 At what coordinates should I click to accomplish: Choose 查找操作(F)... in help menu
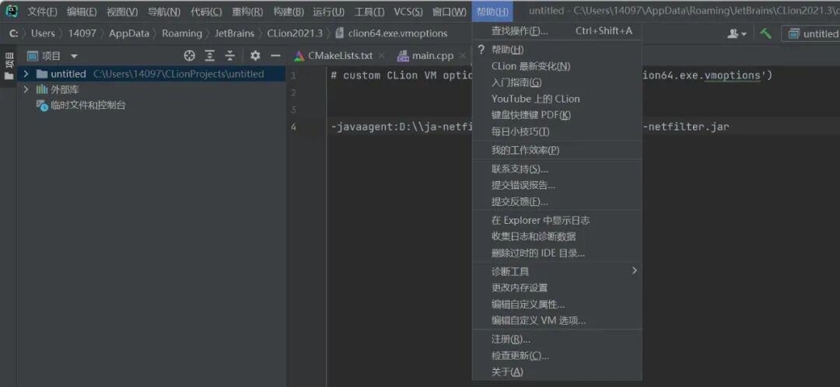(x=557, y=31)
